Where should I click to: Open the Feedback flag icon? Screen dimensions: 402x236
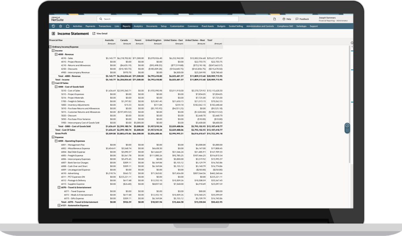click(296, 19)
